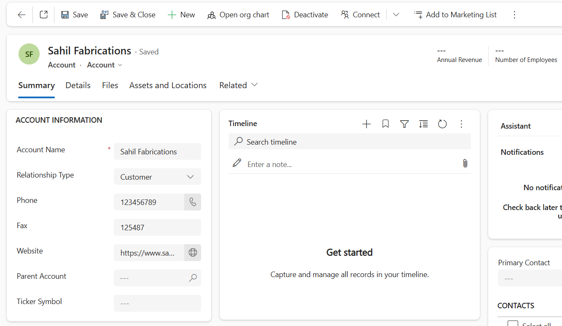Viewport: 562px width, 326px height.
Task: Click the timeline sort order icon
Action: tap(423, 124)
